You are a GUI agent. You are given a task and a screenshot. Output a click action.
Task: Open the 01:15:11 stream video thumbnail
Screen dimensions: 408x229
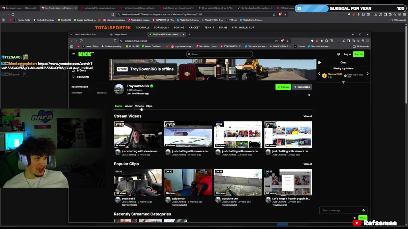coord(138,135)
